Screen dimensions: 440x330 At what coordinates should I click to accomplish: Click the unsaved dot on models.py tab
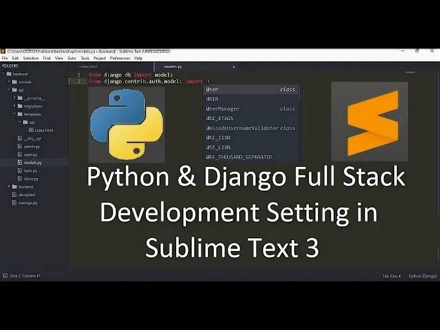[233, 67]
